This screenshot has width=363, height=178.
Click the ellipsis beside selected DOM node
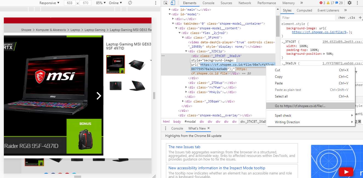click(x=163, y=56)
